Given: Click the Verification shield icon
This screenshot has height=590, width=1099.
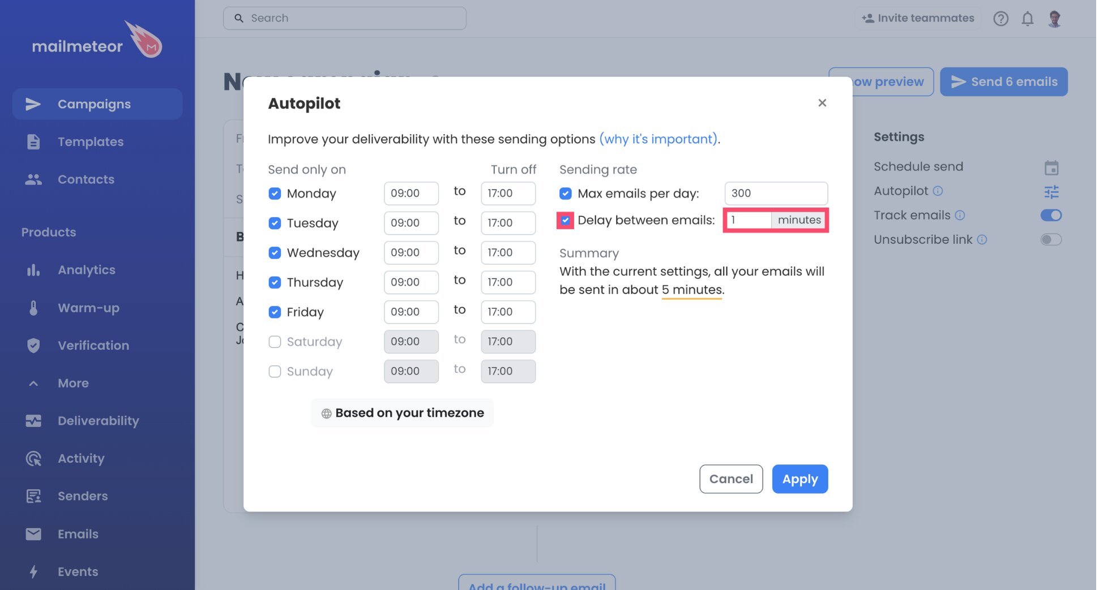Looking at the screenshot, I should [33, 345].
